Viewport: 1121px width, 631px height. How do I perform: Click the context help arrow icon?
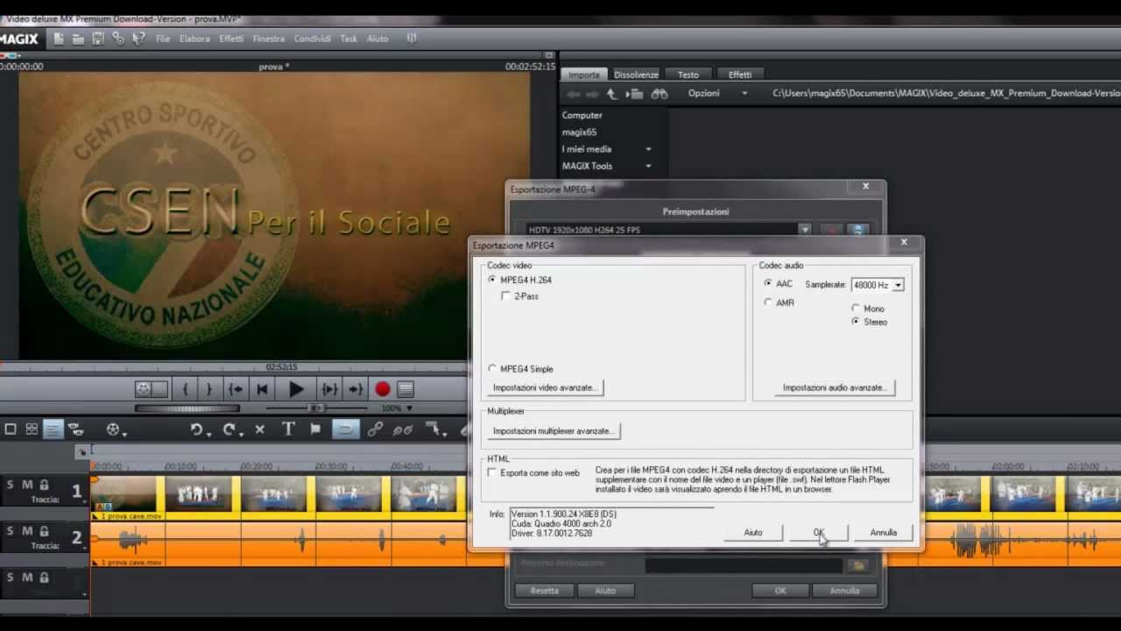[x=138, y=39]
